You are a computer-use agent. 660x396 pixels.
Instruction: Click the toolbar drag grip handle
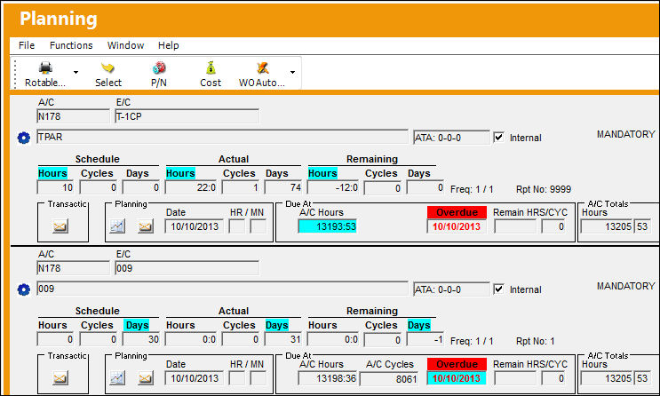tap(15, 74)
